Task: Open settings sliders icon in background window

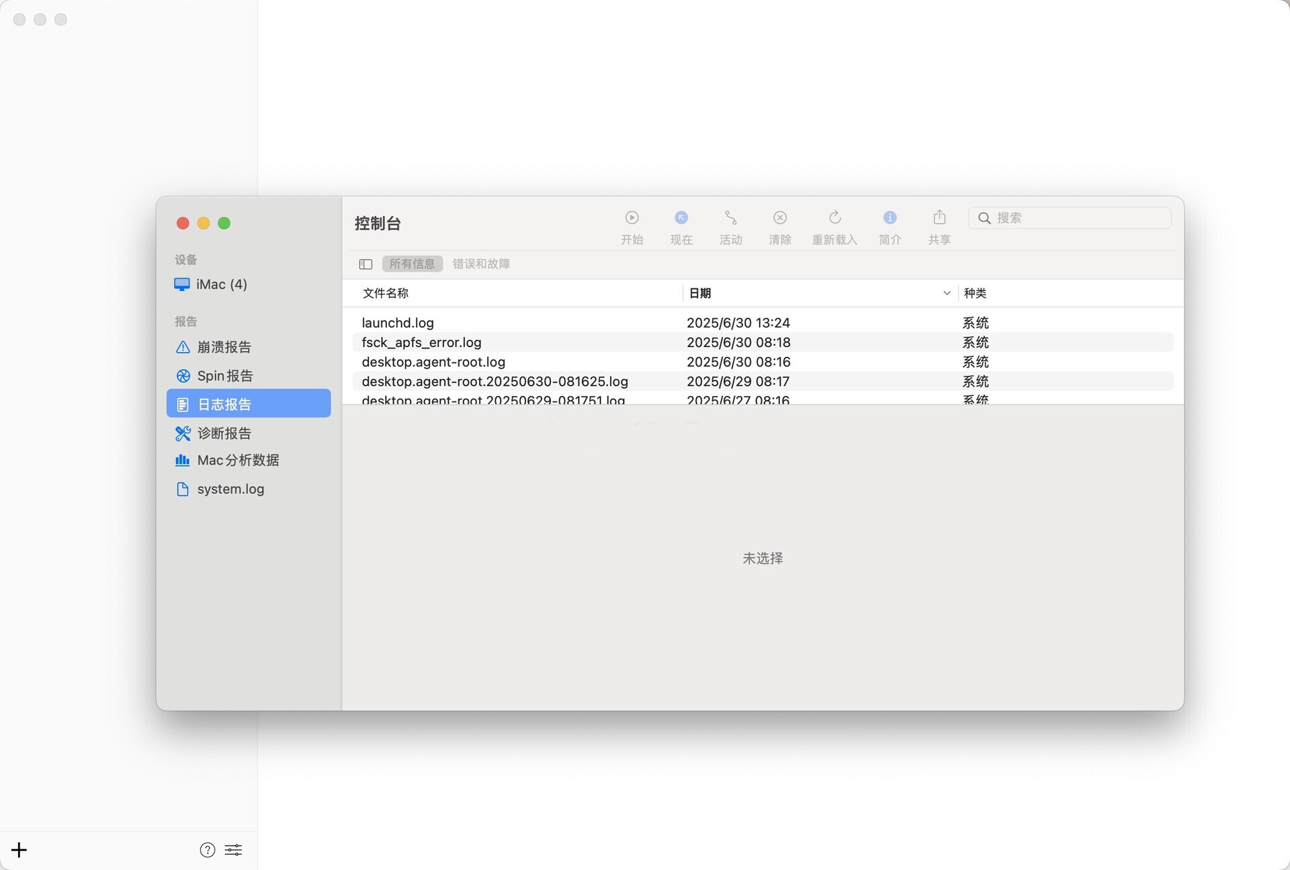Action: [233, 850]
